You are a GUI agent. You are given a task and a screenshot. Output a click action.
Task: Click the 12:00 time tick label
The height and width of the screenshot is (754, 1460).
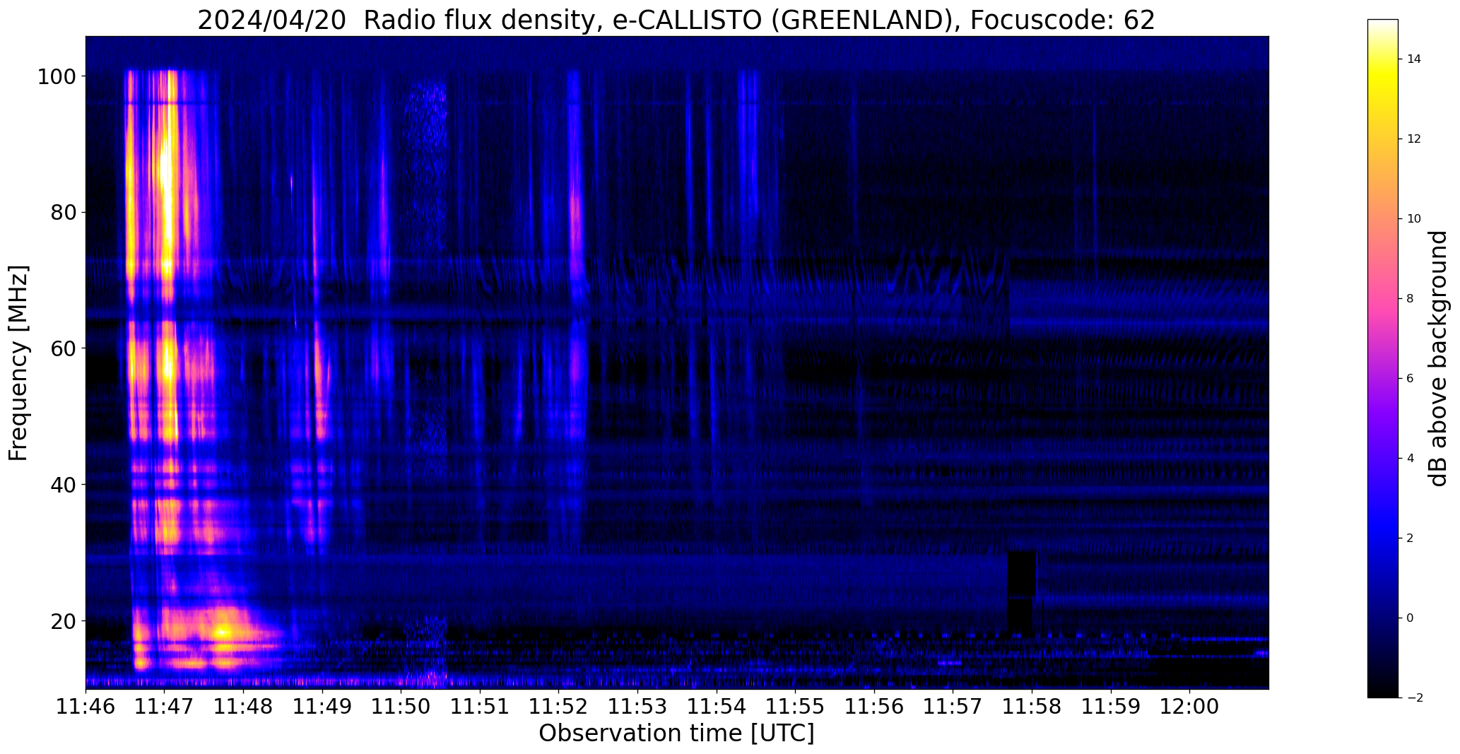[x=1190, y=707]
